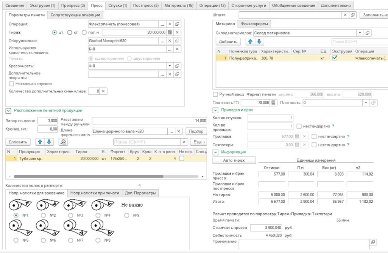Collapse the Приладка и брак section
The width and height of the screenshot is (388, 253).
215,110
